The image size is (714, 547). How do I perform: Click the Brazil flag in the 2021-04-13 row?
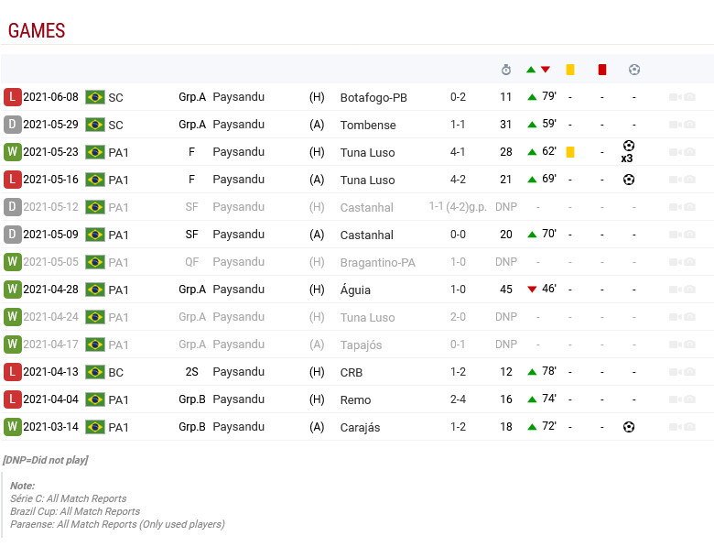[94, 372]
